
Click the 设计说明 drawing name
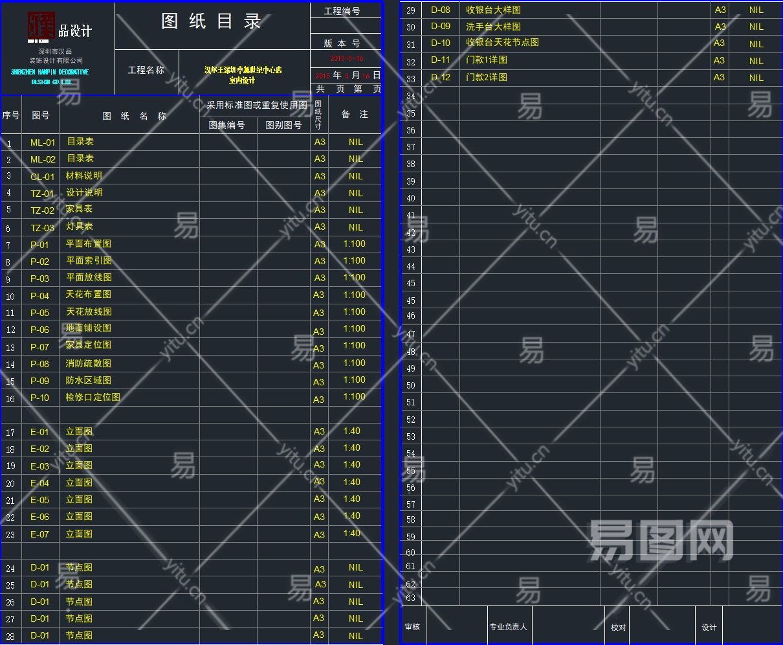84,192
